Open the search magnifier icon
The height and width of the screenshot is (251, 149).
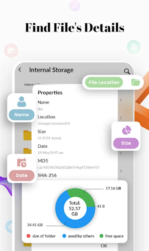point(127,71)
